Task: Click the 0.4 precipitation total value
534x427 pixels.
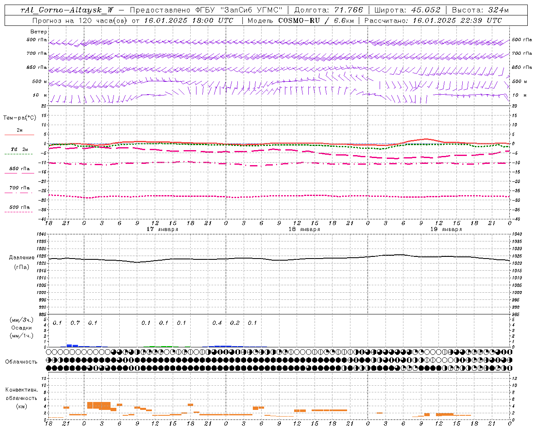Action: point(217,323)
